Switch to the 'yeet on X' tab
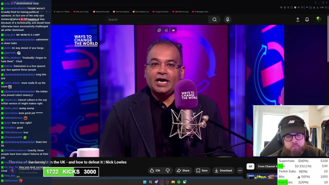 (x=62, y=12)
